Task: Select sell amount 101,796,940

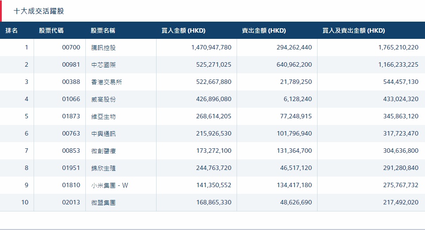Action: 295,133
